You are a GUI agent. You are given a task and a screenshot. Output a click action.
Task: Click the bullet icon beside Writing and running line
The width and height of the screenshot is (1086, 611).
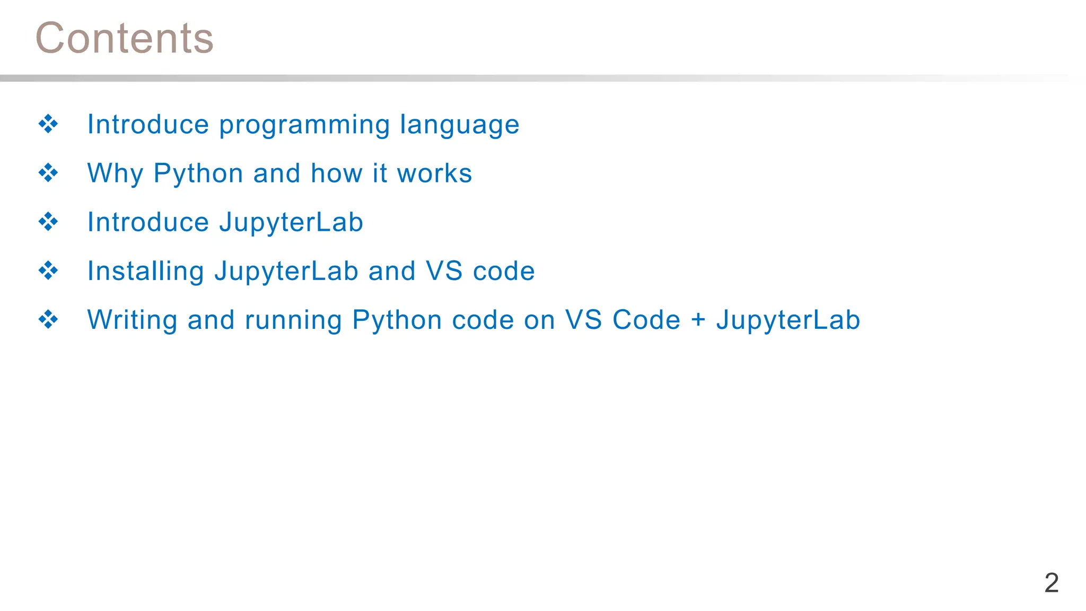[x=48, y=319]
